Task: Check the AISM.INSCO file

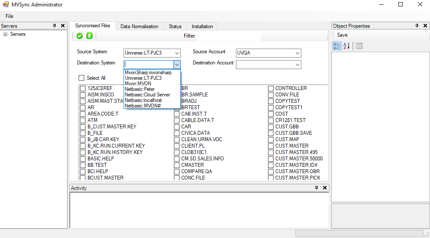Action: [x=82, y=95]
